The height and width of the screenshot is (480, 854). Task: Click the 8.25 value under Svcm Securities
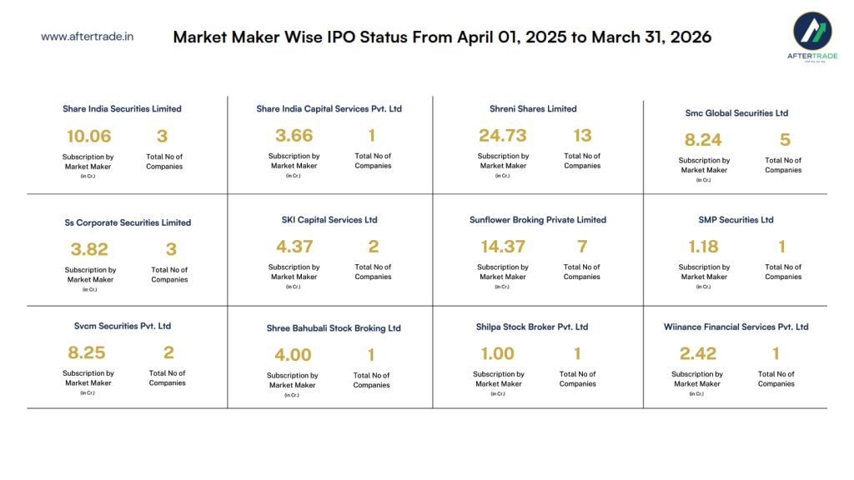(x=87, y=352)
